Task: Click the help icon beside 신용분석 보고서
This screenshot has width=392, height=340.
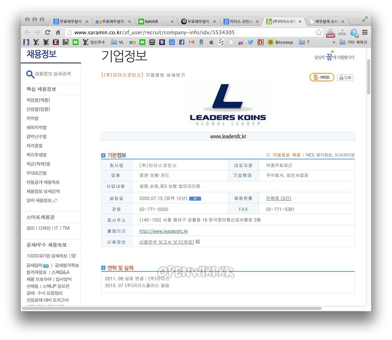Action: 198,242
